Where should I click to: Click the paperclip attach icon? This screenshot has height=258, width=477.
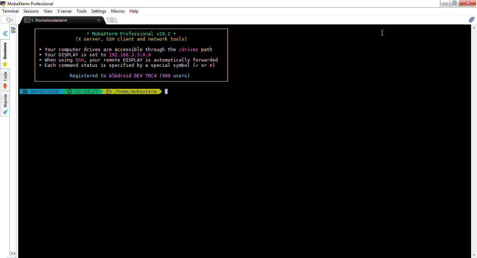point(471,20)
